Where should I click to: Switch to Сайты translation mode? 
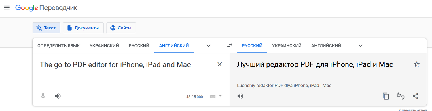point(121,28)
